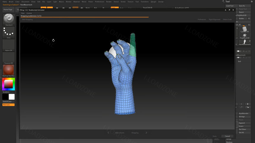Click Save As in Tool panel
The height and width of the screenshot is (143, 255).
[x=244, y=6]
